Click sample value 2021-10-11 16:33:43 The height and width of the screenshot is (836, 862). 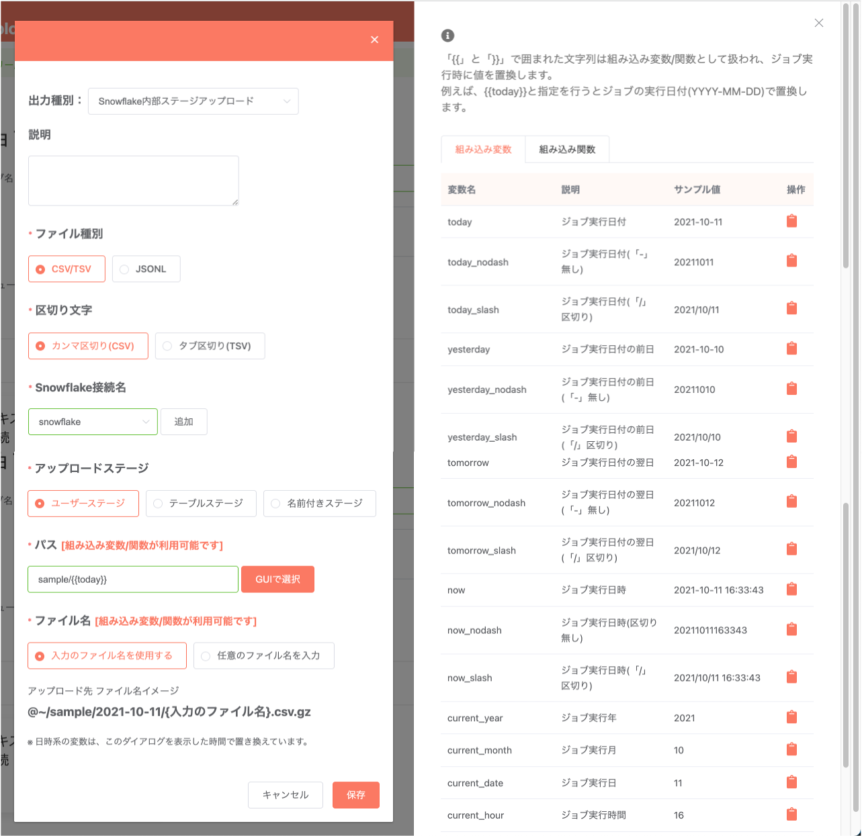718,590
